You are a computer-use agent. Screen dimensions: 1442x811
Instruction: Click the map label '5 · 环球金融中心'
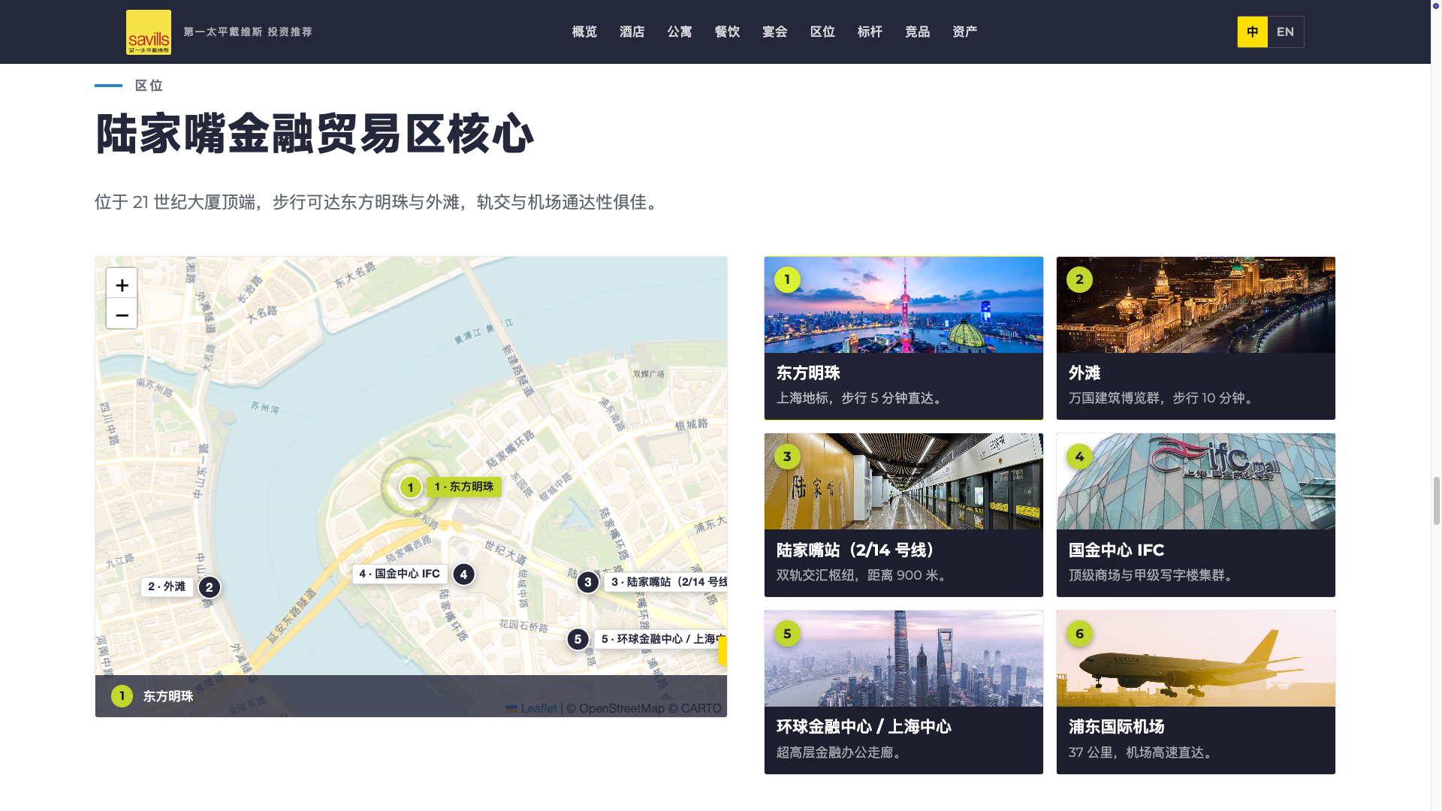661,639
